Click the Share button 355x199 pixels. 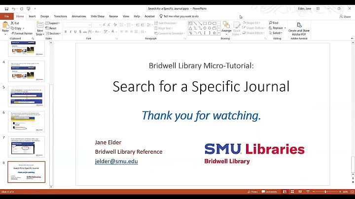(345, 17)
